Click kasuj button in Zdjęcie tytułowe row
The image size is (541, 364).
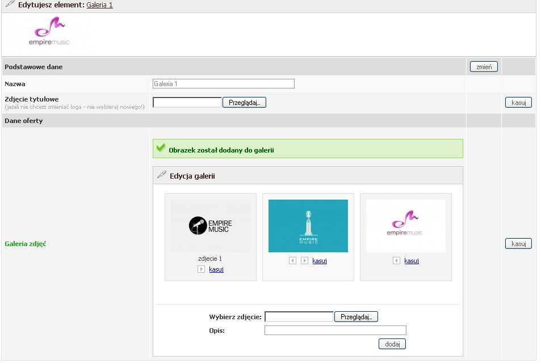tap(518, 103)
